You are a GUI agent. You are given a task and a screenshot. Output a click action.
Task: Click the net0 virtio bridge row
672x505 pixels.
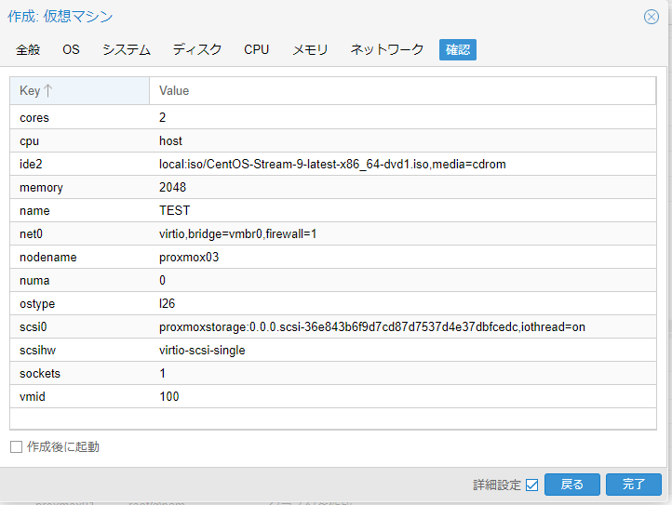point(332,234)
